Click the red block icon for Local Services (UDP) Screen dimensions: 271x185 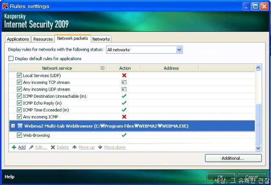[x=124, y=75]
